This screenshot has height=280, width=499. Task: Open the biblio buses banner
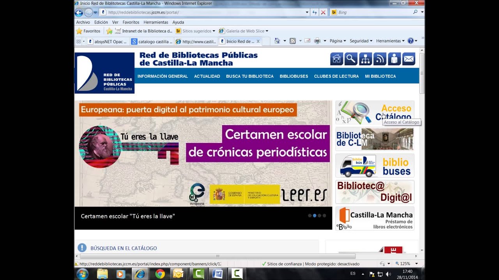tap(375, 166)
